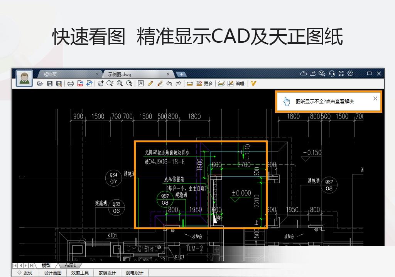395x277 pixels.
Task: Open the cloud storage icon
Action: 303,73
